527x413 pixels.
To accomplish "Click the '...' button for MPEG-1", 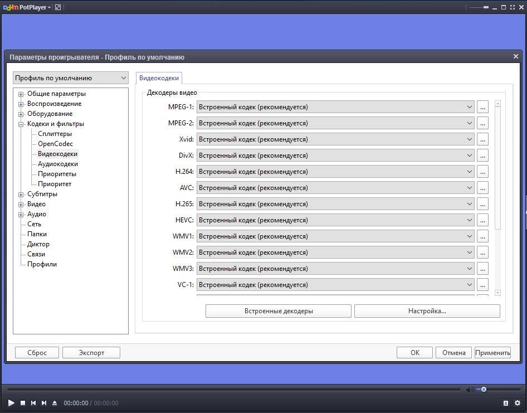I will point(482,107).
